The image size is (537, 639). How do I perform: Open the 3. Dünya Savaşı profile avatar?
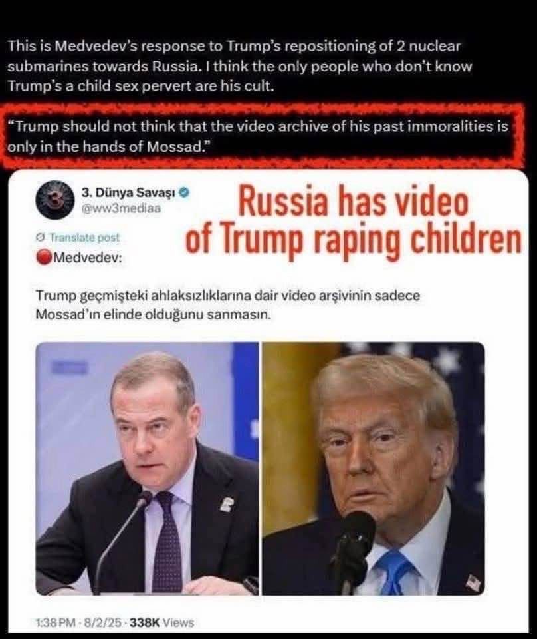[55, 200]
